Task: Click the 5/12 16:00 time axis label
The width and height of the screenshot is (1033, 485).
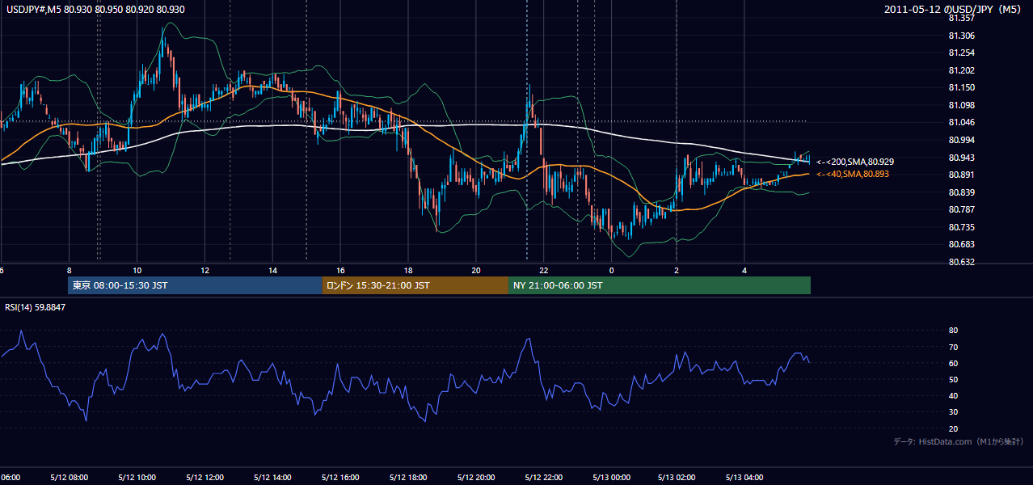Action: (340, 477)
